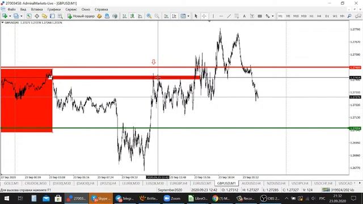Toggle the Auto Scroll chart icon
Viewport: 363px width, 204px height.
click(166, 16)
